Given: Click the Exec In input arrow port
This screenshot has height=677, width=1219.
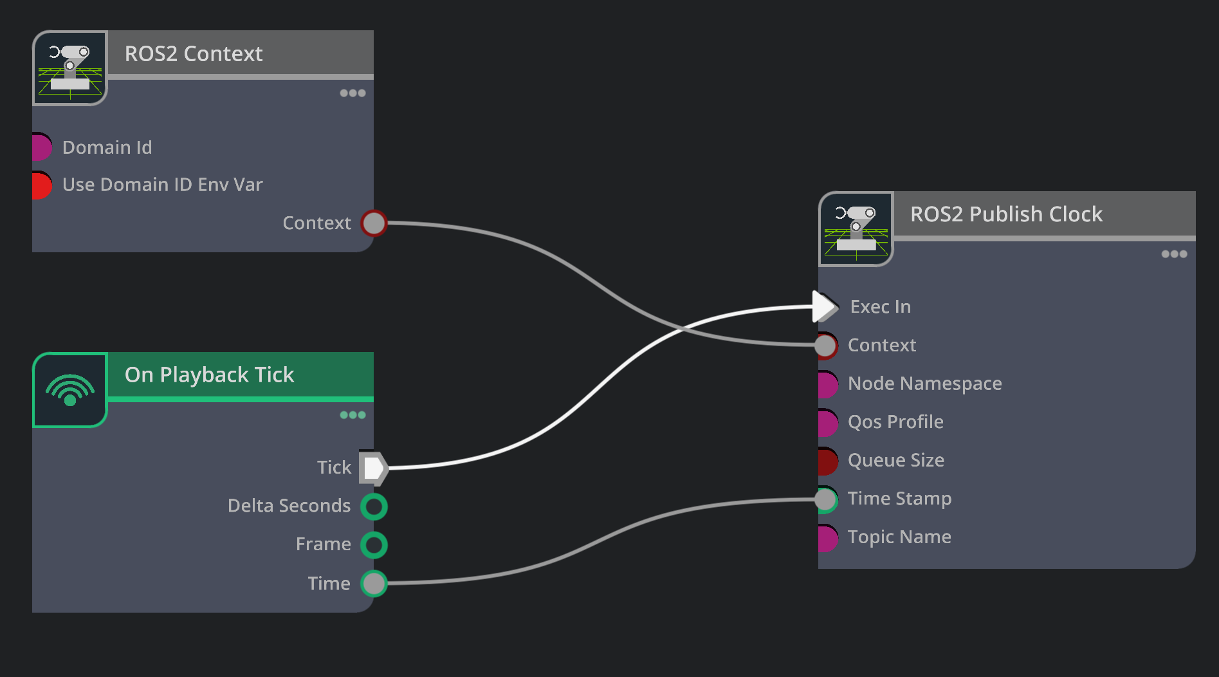Looking at the screenshot, I should (825, 306).
